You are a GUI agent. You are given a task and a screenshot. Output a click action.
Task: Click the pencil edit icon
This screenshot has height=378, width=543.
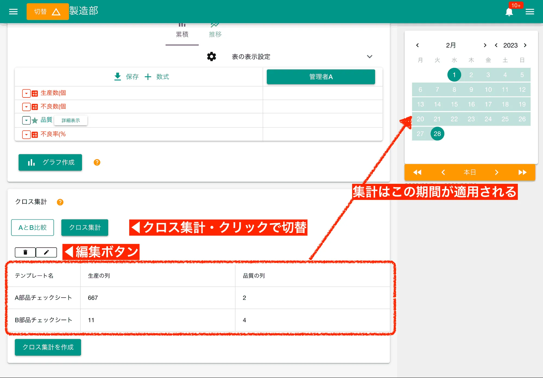pos(46,252)
